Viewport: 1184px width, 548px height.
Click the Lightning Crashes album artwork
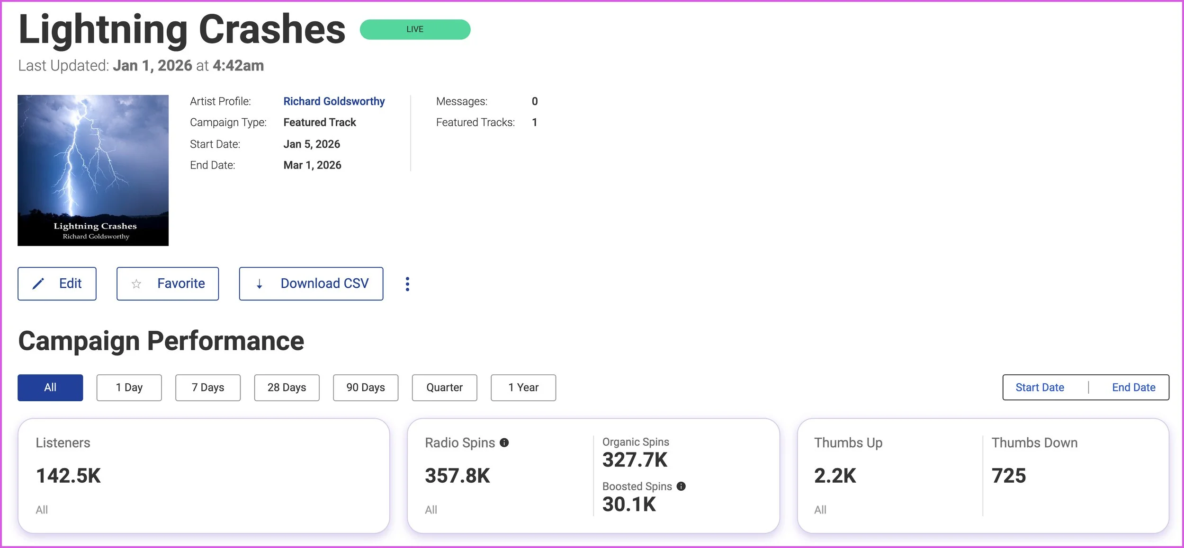[93, 170]
